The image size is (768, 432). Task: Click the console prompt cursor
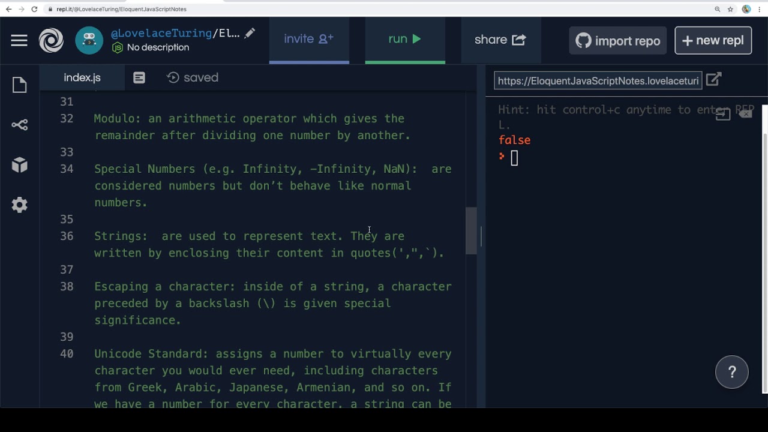(x=514, y=158)
